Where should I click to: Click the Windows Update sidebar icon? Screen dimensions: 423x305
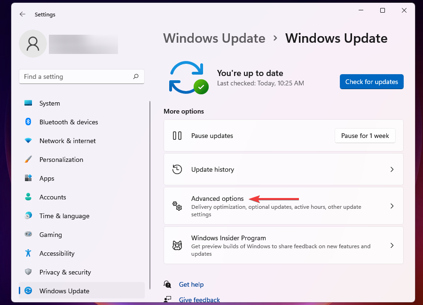[x=28, y=290]
